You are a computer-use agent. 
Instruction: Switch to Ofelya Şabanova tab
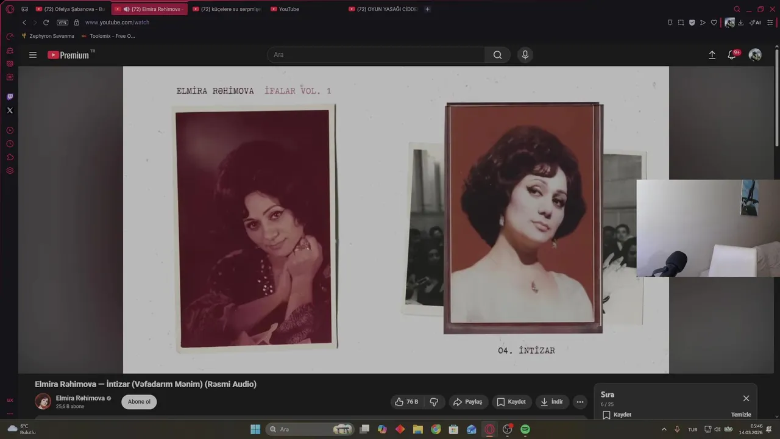(x=71, y=9)
